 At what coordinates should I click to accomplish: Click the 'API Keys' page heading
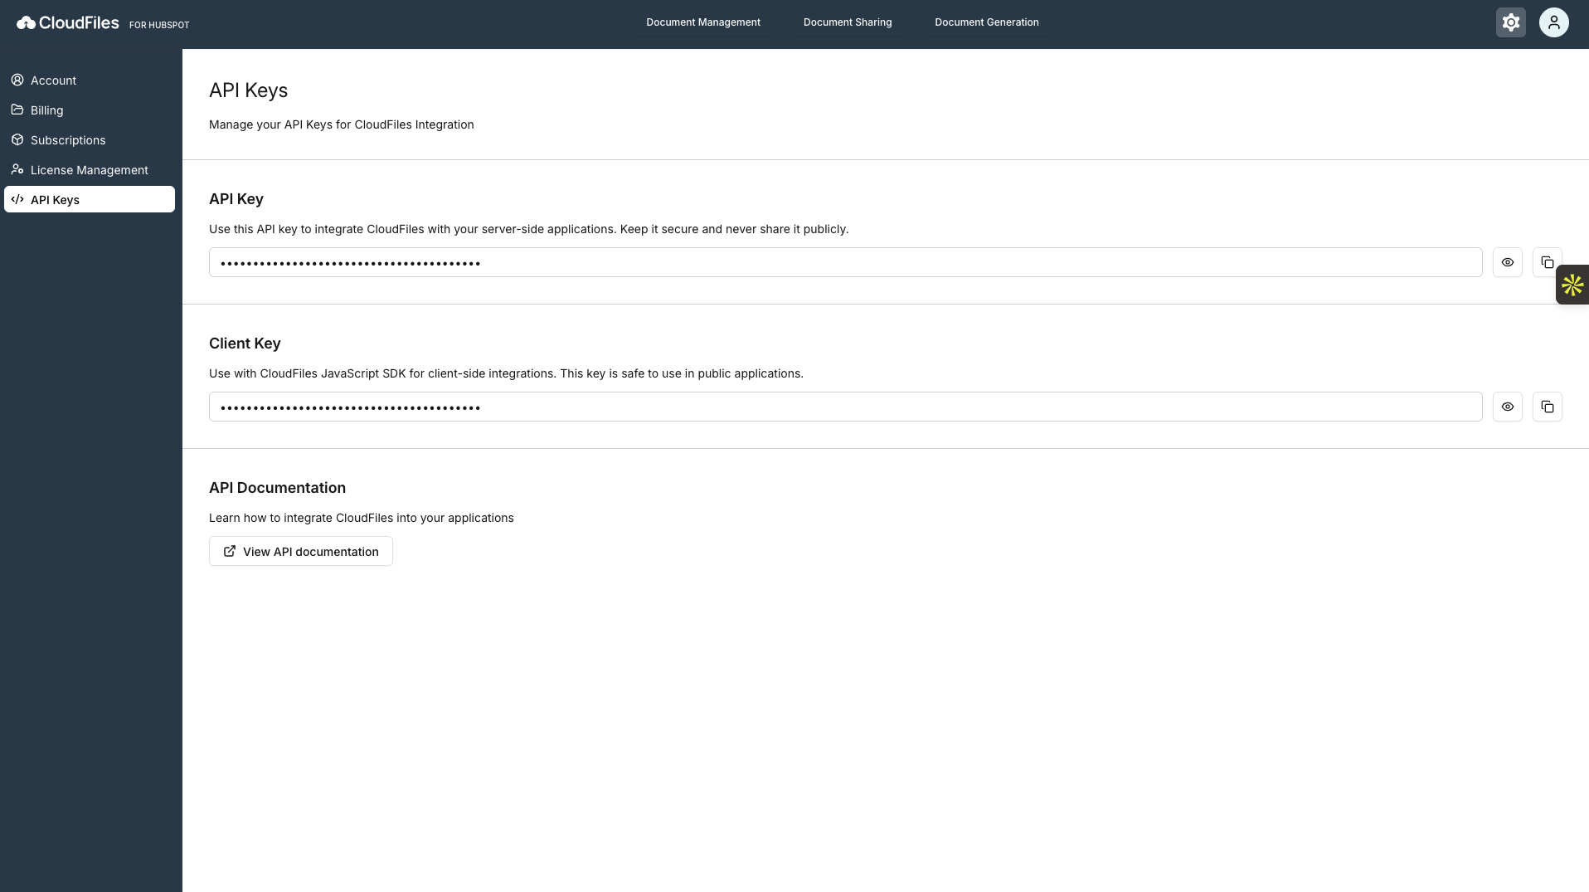click(x=248, y=90)
